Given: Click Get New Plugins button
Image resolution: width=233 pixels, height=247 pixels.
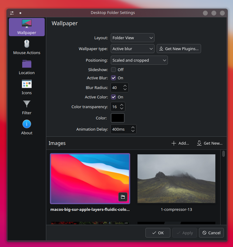Looking at the screenshot, I should point(179,49).
